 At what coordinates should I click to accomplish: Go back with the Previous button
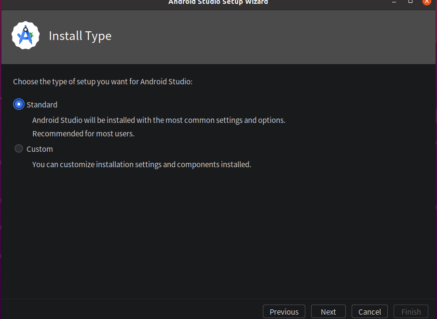[284, 312]
